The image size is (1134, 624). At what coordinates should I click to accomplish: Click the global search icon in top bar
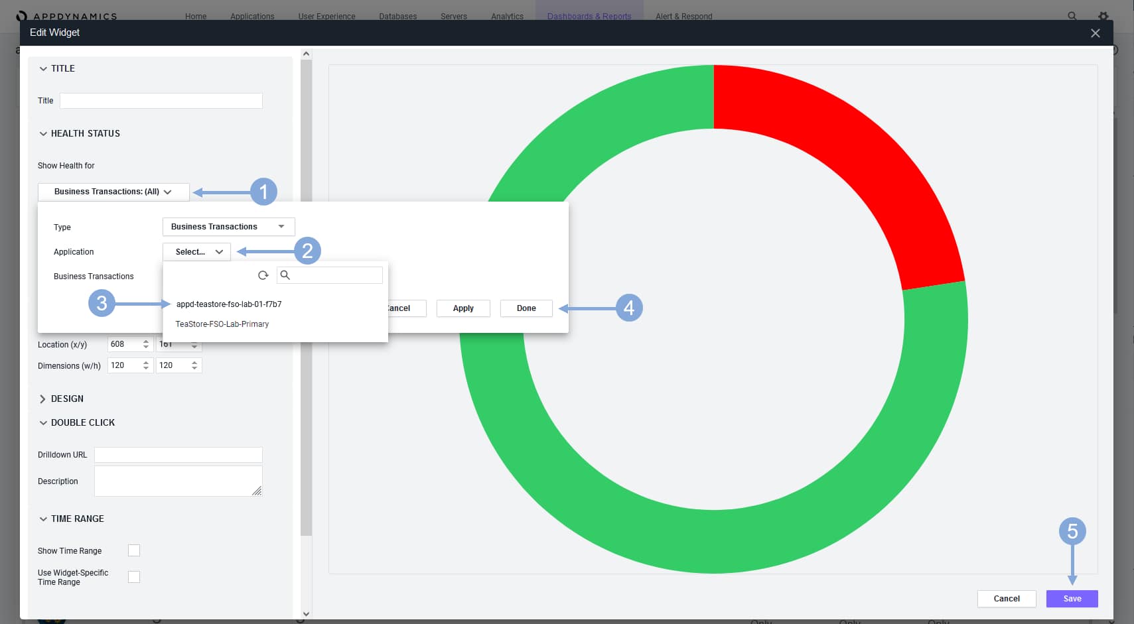tap(1072, 16)
